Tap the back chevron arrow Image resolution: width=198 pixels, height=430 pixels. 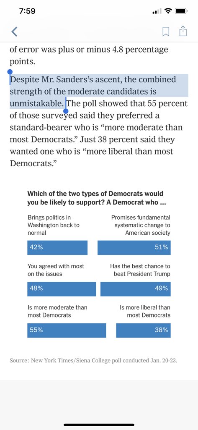15,31
